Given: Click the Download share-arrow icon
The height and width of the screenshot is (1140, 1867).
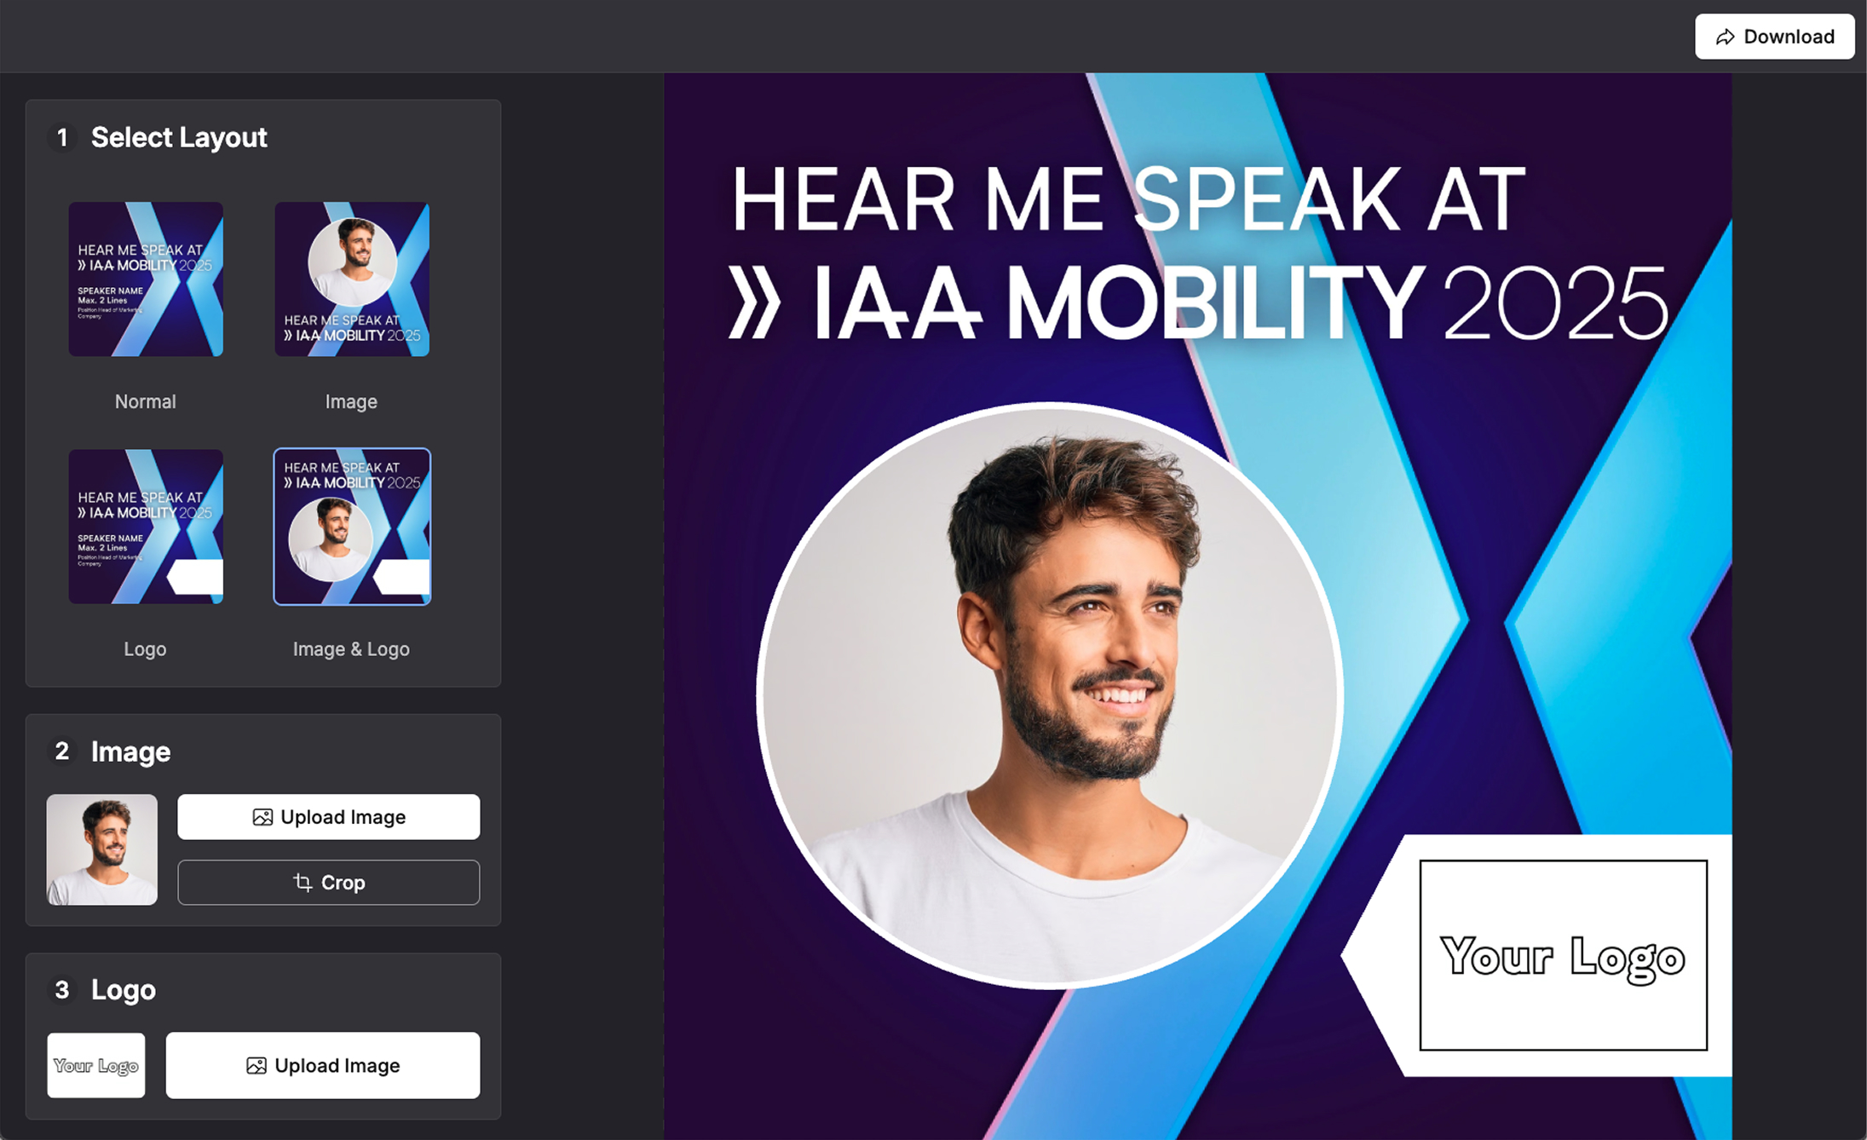Looking at the screenshot, I should 1726,37.
